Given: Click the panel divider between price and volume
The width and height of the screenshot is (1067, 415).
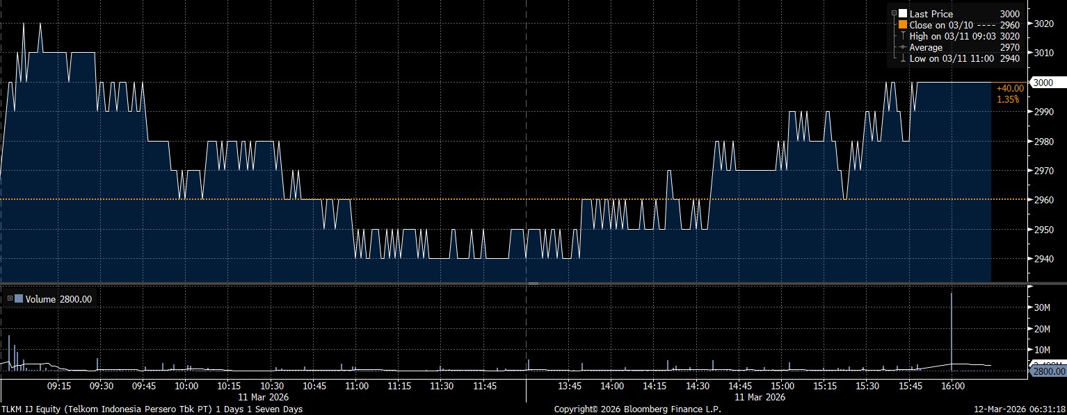Looking at the screenshot, I should (533, 283).
